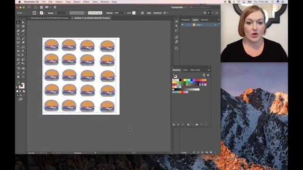
Task: Switch to the Color Guide tab
Action: pos(195,70)
